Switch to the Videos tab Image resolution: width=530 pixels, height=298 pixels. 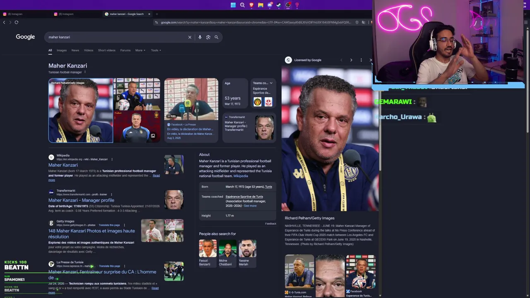[x=89, y=50]
